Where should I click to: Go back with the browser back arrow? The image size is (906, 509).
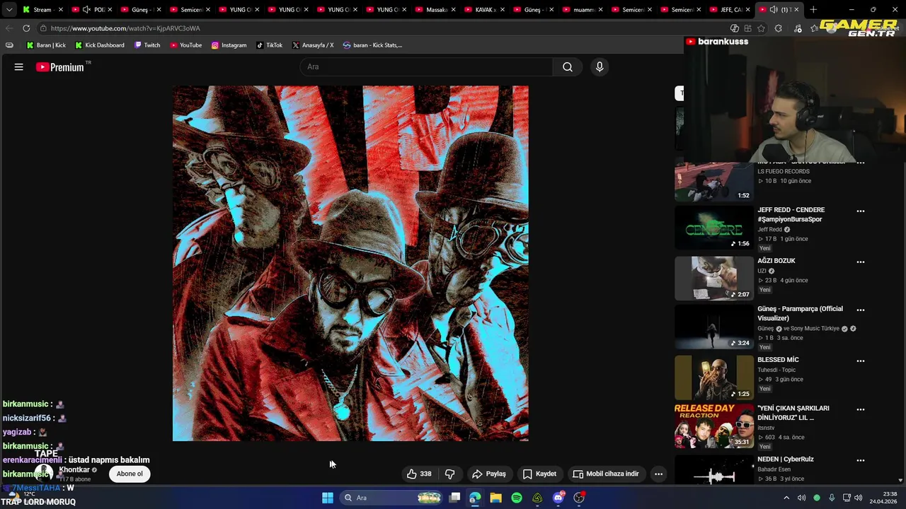9,28
